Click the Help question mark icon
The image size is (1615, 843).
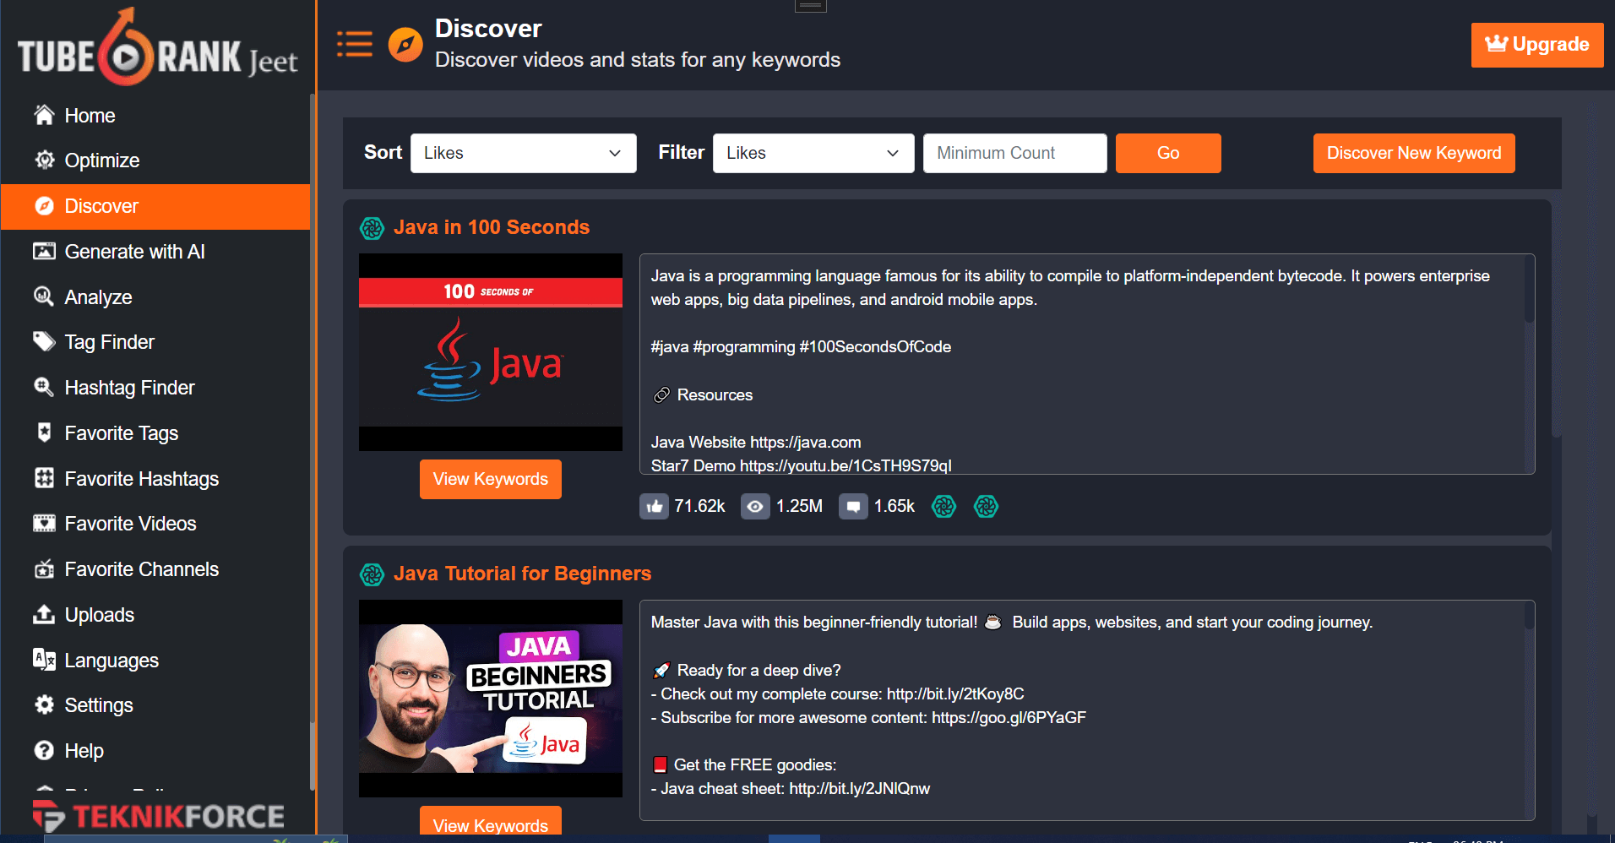tap(44, 750)
